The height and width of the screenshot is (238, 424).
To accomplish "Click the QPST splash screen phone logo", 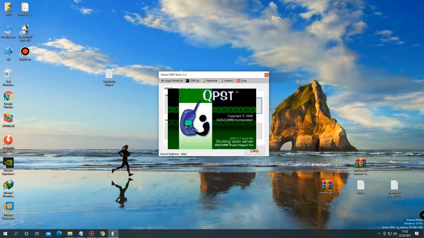I will [195, 119].
